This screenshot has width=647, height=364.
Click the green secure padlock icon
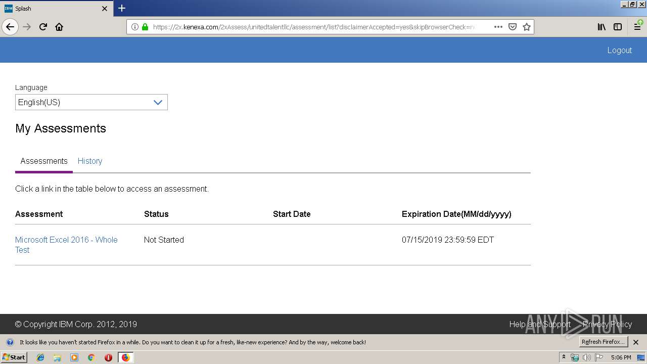coord(145,27)
